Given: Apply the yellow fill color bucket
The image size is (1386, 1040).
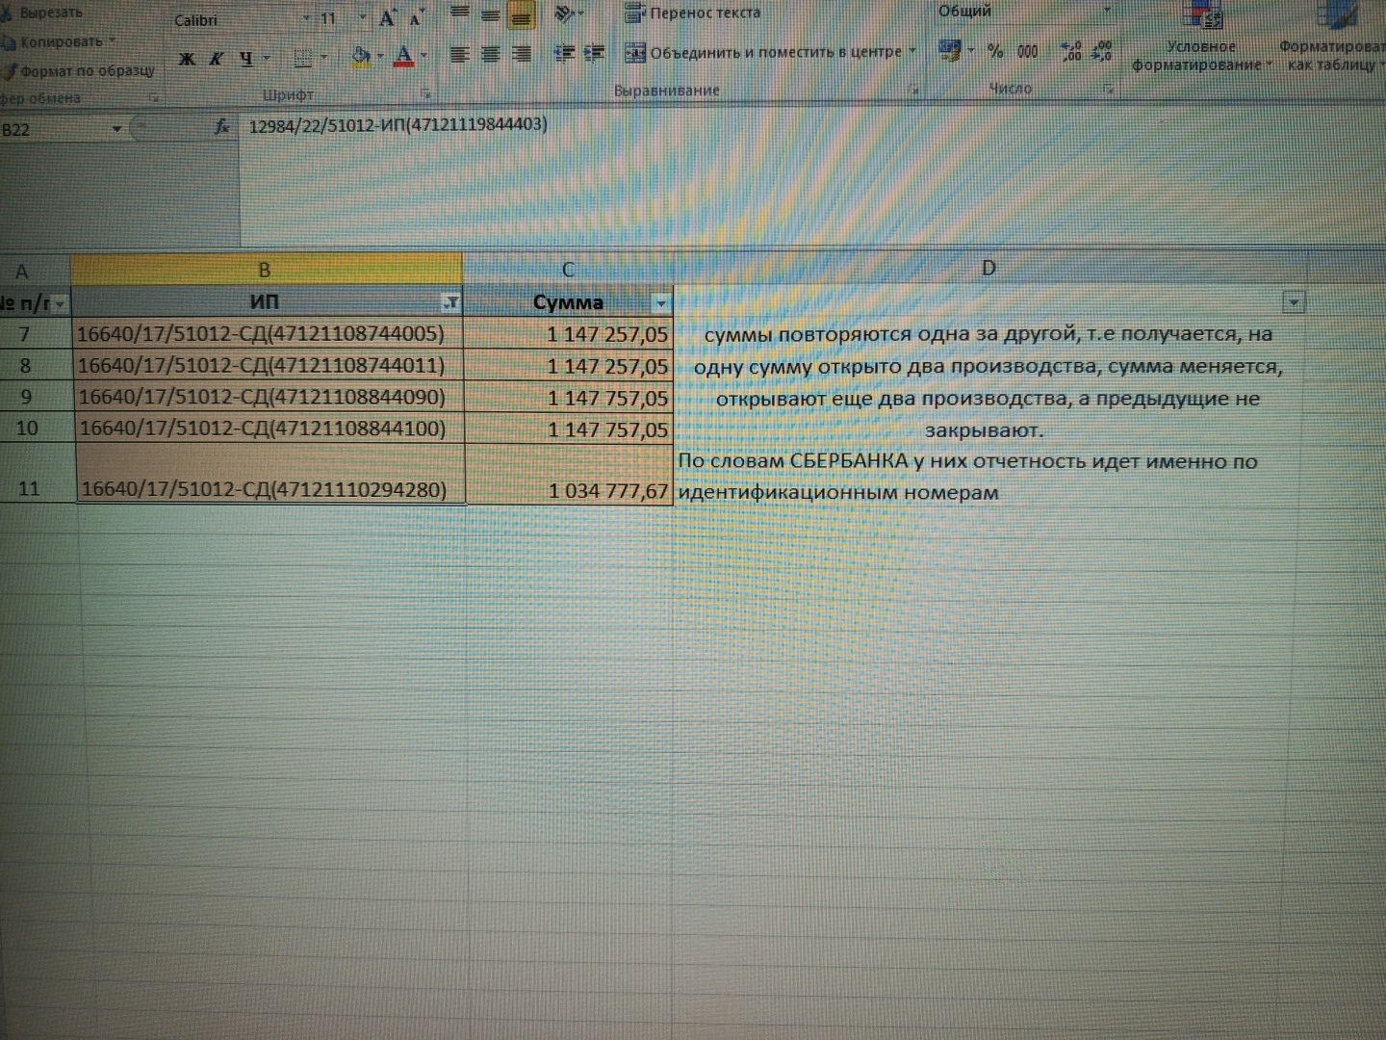Looking at the screenshot, I should pyautogui.click(x=360, y=56).
